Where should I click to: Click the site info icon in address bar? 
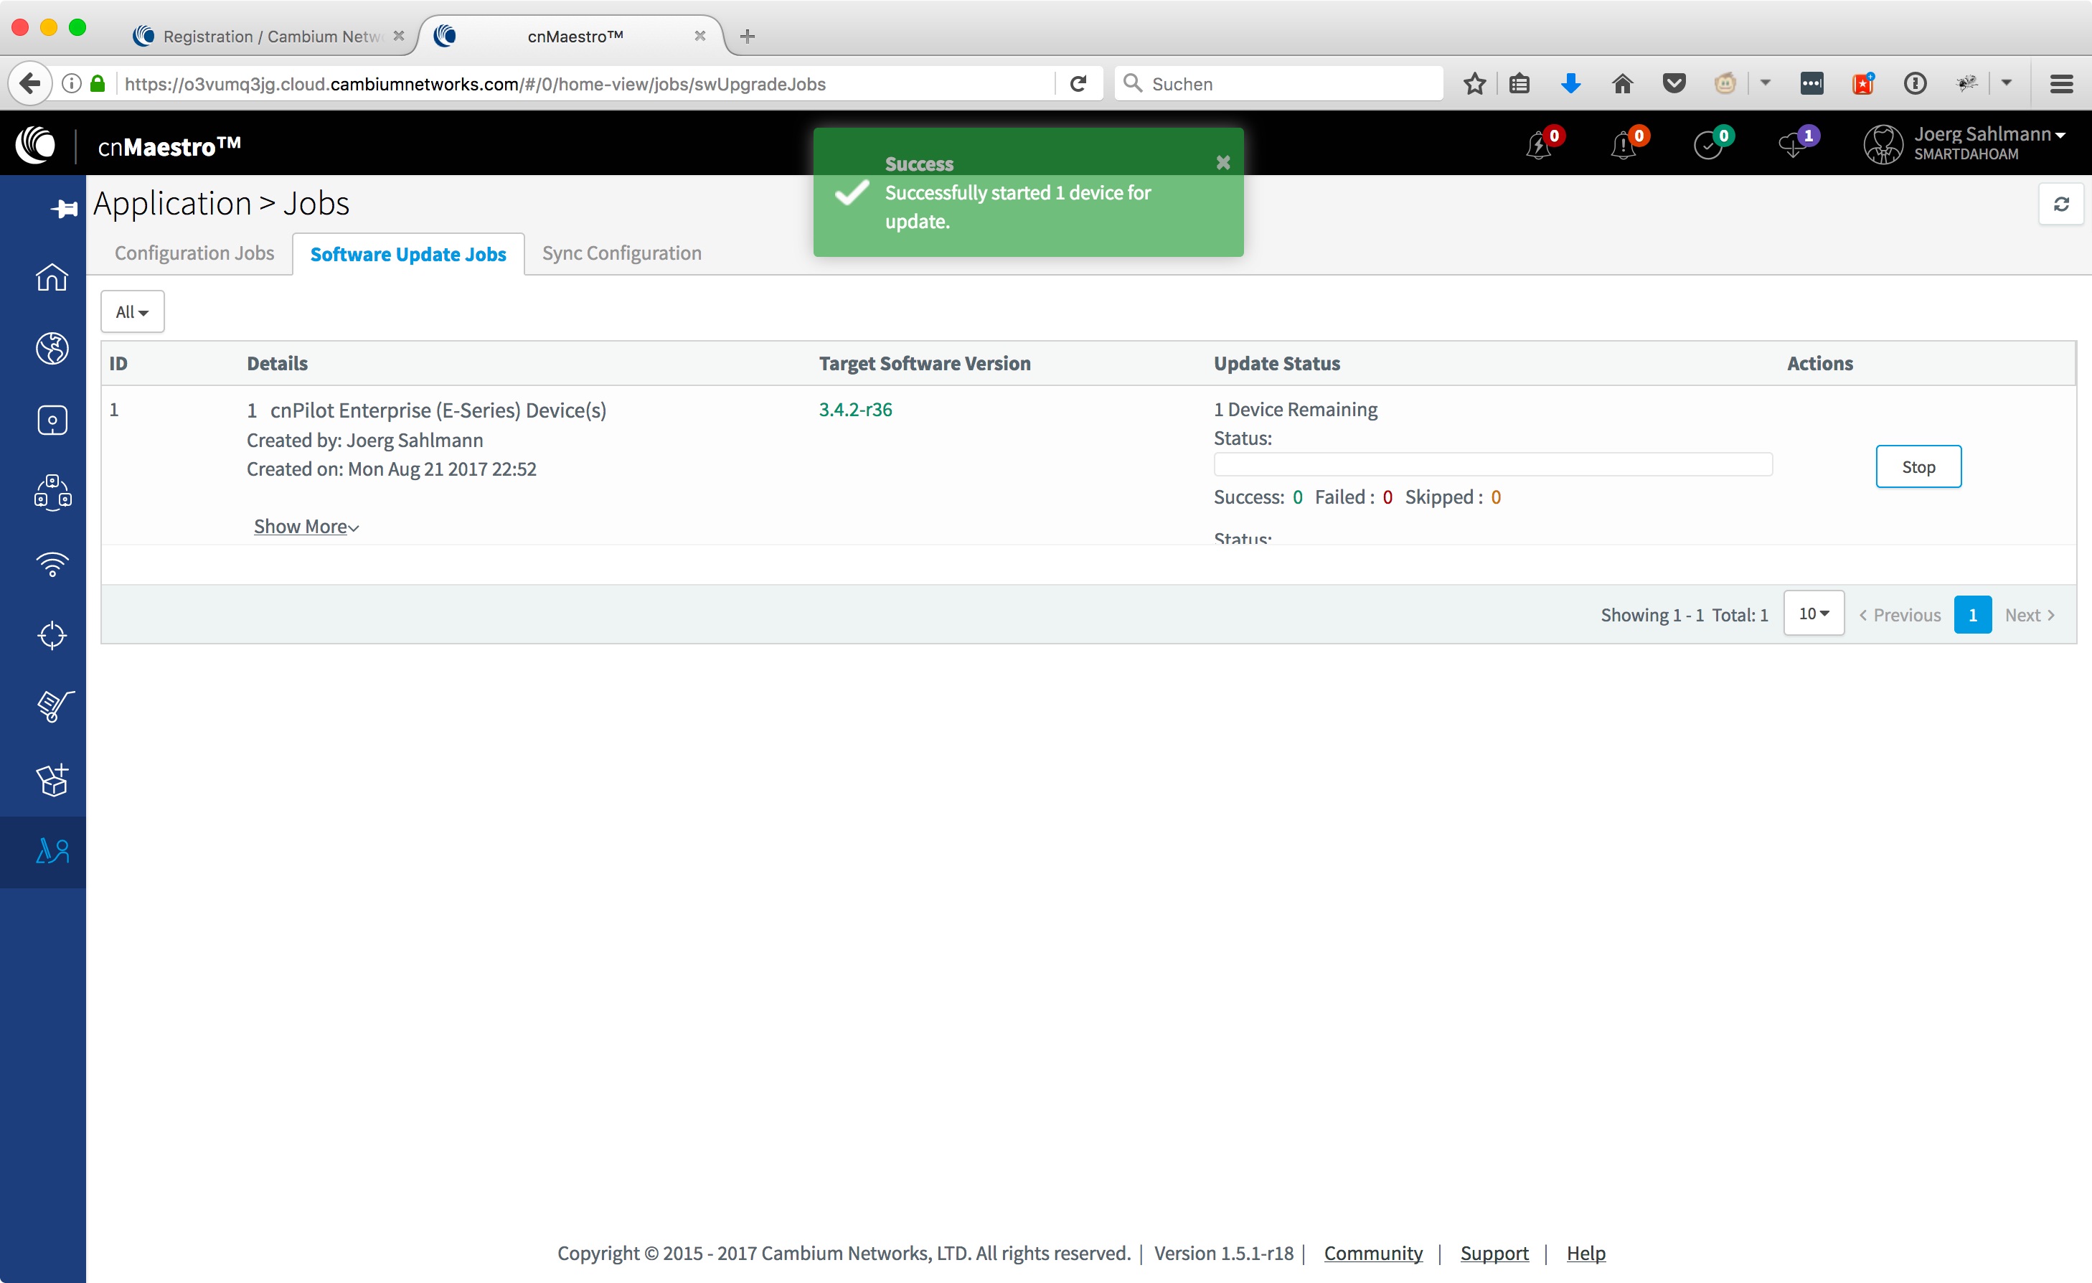72,83
